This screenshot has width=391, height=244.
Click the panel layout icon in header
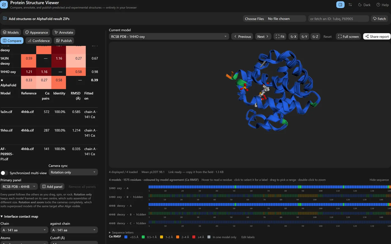click(340, 5)
